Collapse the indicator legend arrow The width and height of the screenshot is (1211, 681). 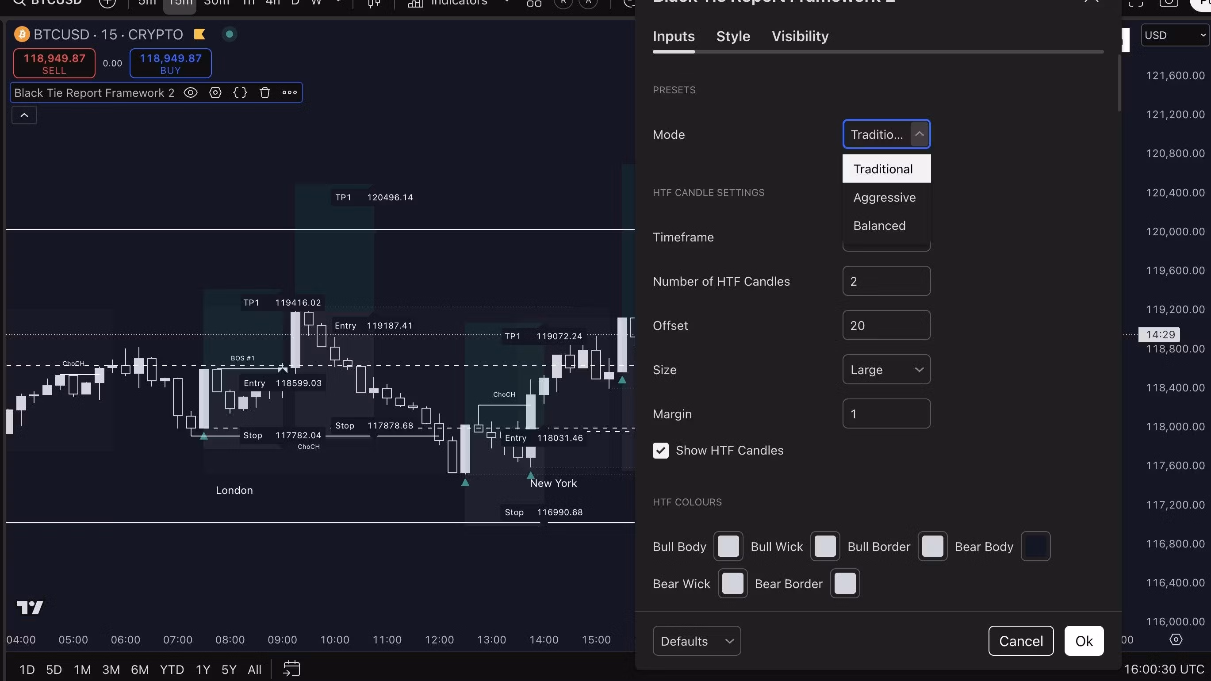pos(24,115)
